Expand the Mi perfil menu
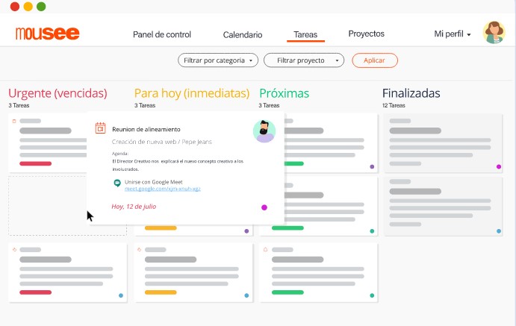The width and height of the screenshot is (516, 326). tap(453, 34)
